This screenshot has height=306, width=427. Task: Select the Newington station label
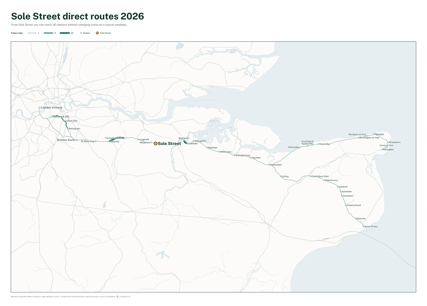[x=226, y=152]
